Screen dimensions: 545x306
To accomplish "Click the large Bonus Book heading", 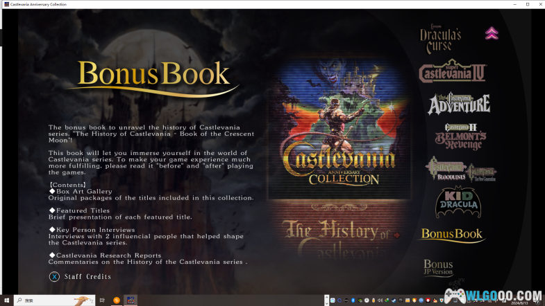I will (x=154, y=75).
